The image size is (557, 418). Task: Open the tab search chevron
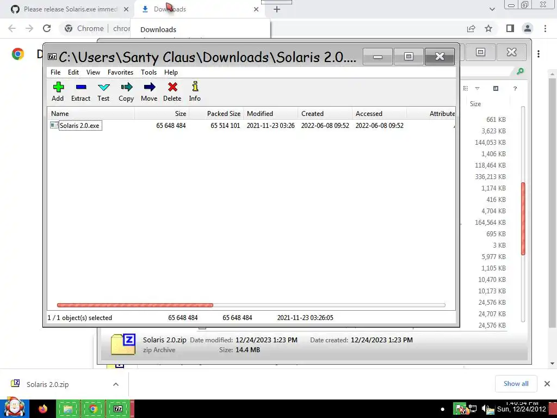[492, 9]
